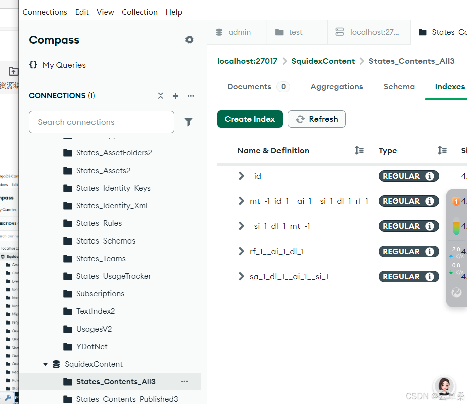Expand the mt_-1_id_1__ai_1__si_1_dl_1_rf_1 index
This screenshot has width=467, height=404.
tap(241, 201)
